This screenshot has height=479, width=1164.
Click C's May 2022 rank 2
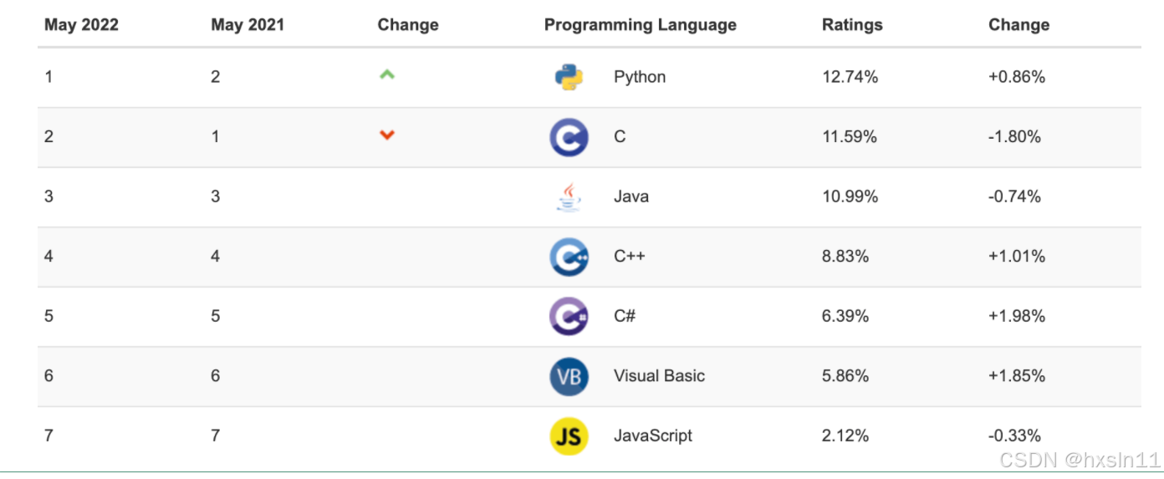point(48,137)
